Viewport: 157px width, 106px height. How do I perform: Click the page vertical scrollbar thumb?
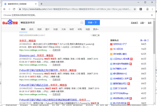pyautogui.click(x=154, y=37)
